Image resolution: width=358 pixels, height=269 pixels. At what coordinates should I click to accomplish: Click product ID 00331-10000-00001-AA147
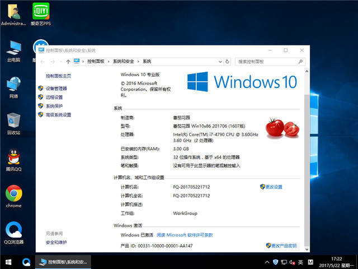point(165,245)
